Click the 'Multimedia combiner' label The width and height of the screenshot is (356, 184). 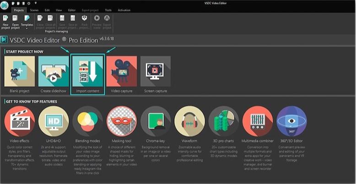pos(258,141)
